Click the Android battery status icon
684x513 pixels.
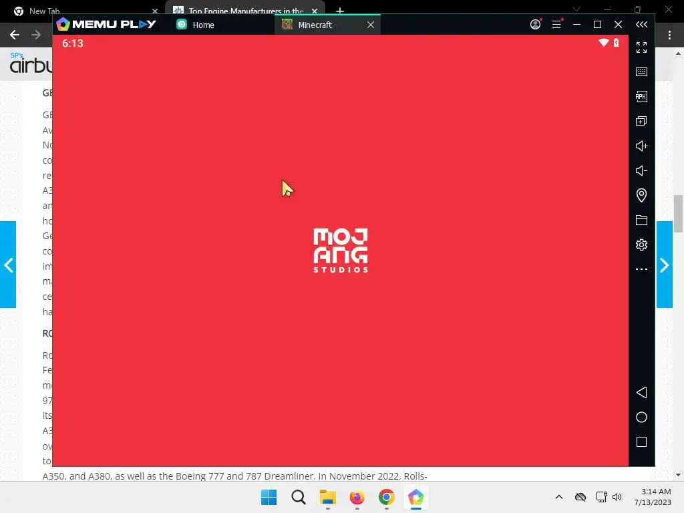pos(616,42)
